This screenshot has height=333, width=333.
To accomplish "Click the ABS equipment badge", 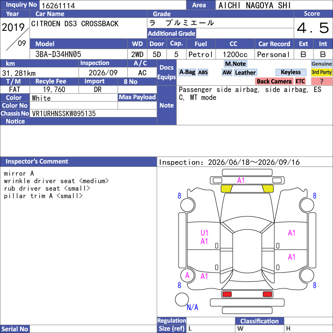I will (x=203, y=72).
